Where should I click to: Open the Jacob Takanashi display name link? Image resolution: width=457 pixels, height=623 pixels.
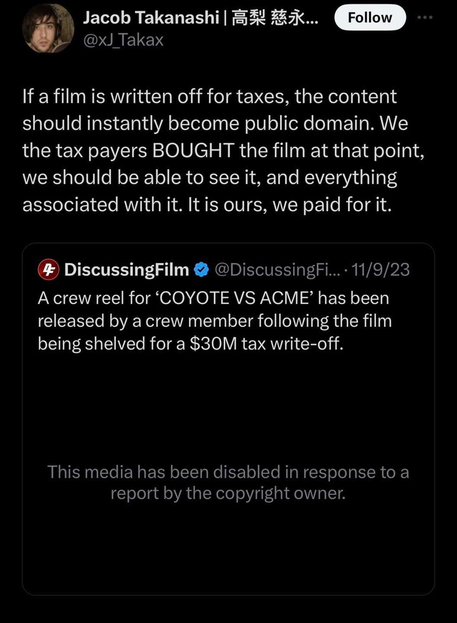tap(155, 18)
